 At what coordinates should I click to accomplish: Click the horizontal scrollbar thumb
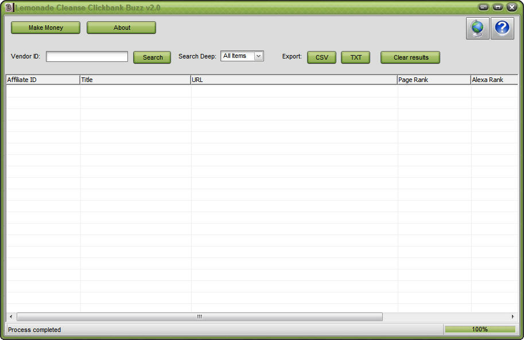click(200, 316)
